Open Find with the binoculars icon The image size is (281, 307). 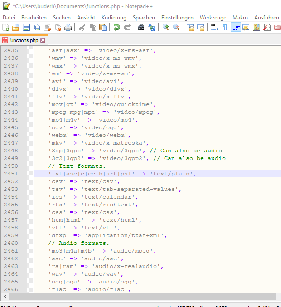click(x=141, y=27)
